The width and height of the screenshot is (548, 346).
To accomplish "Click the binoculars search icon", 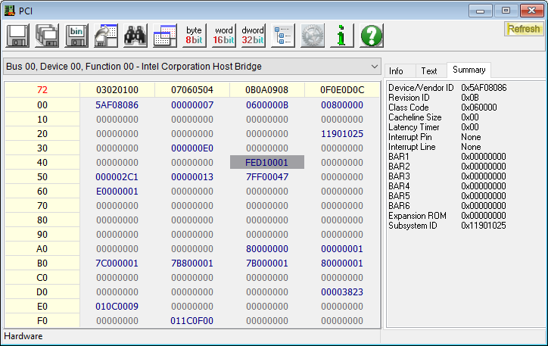I will (x=135, y=35).
